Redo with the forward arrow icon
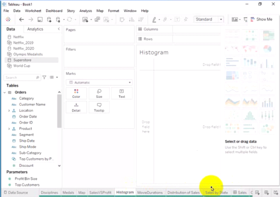The image size is (280, 197). click(31, 19)
